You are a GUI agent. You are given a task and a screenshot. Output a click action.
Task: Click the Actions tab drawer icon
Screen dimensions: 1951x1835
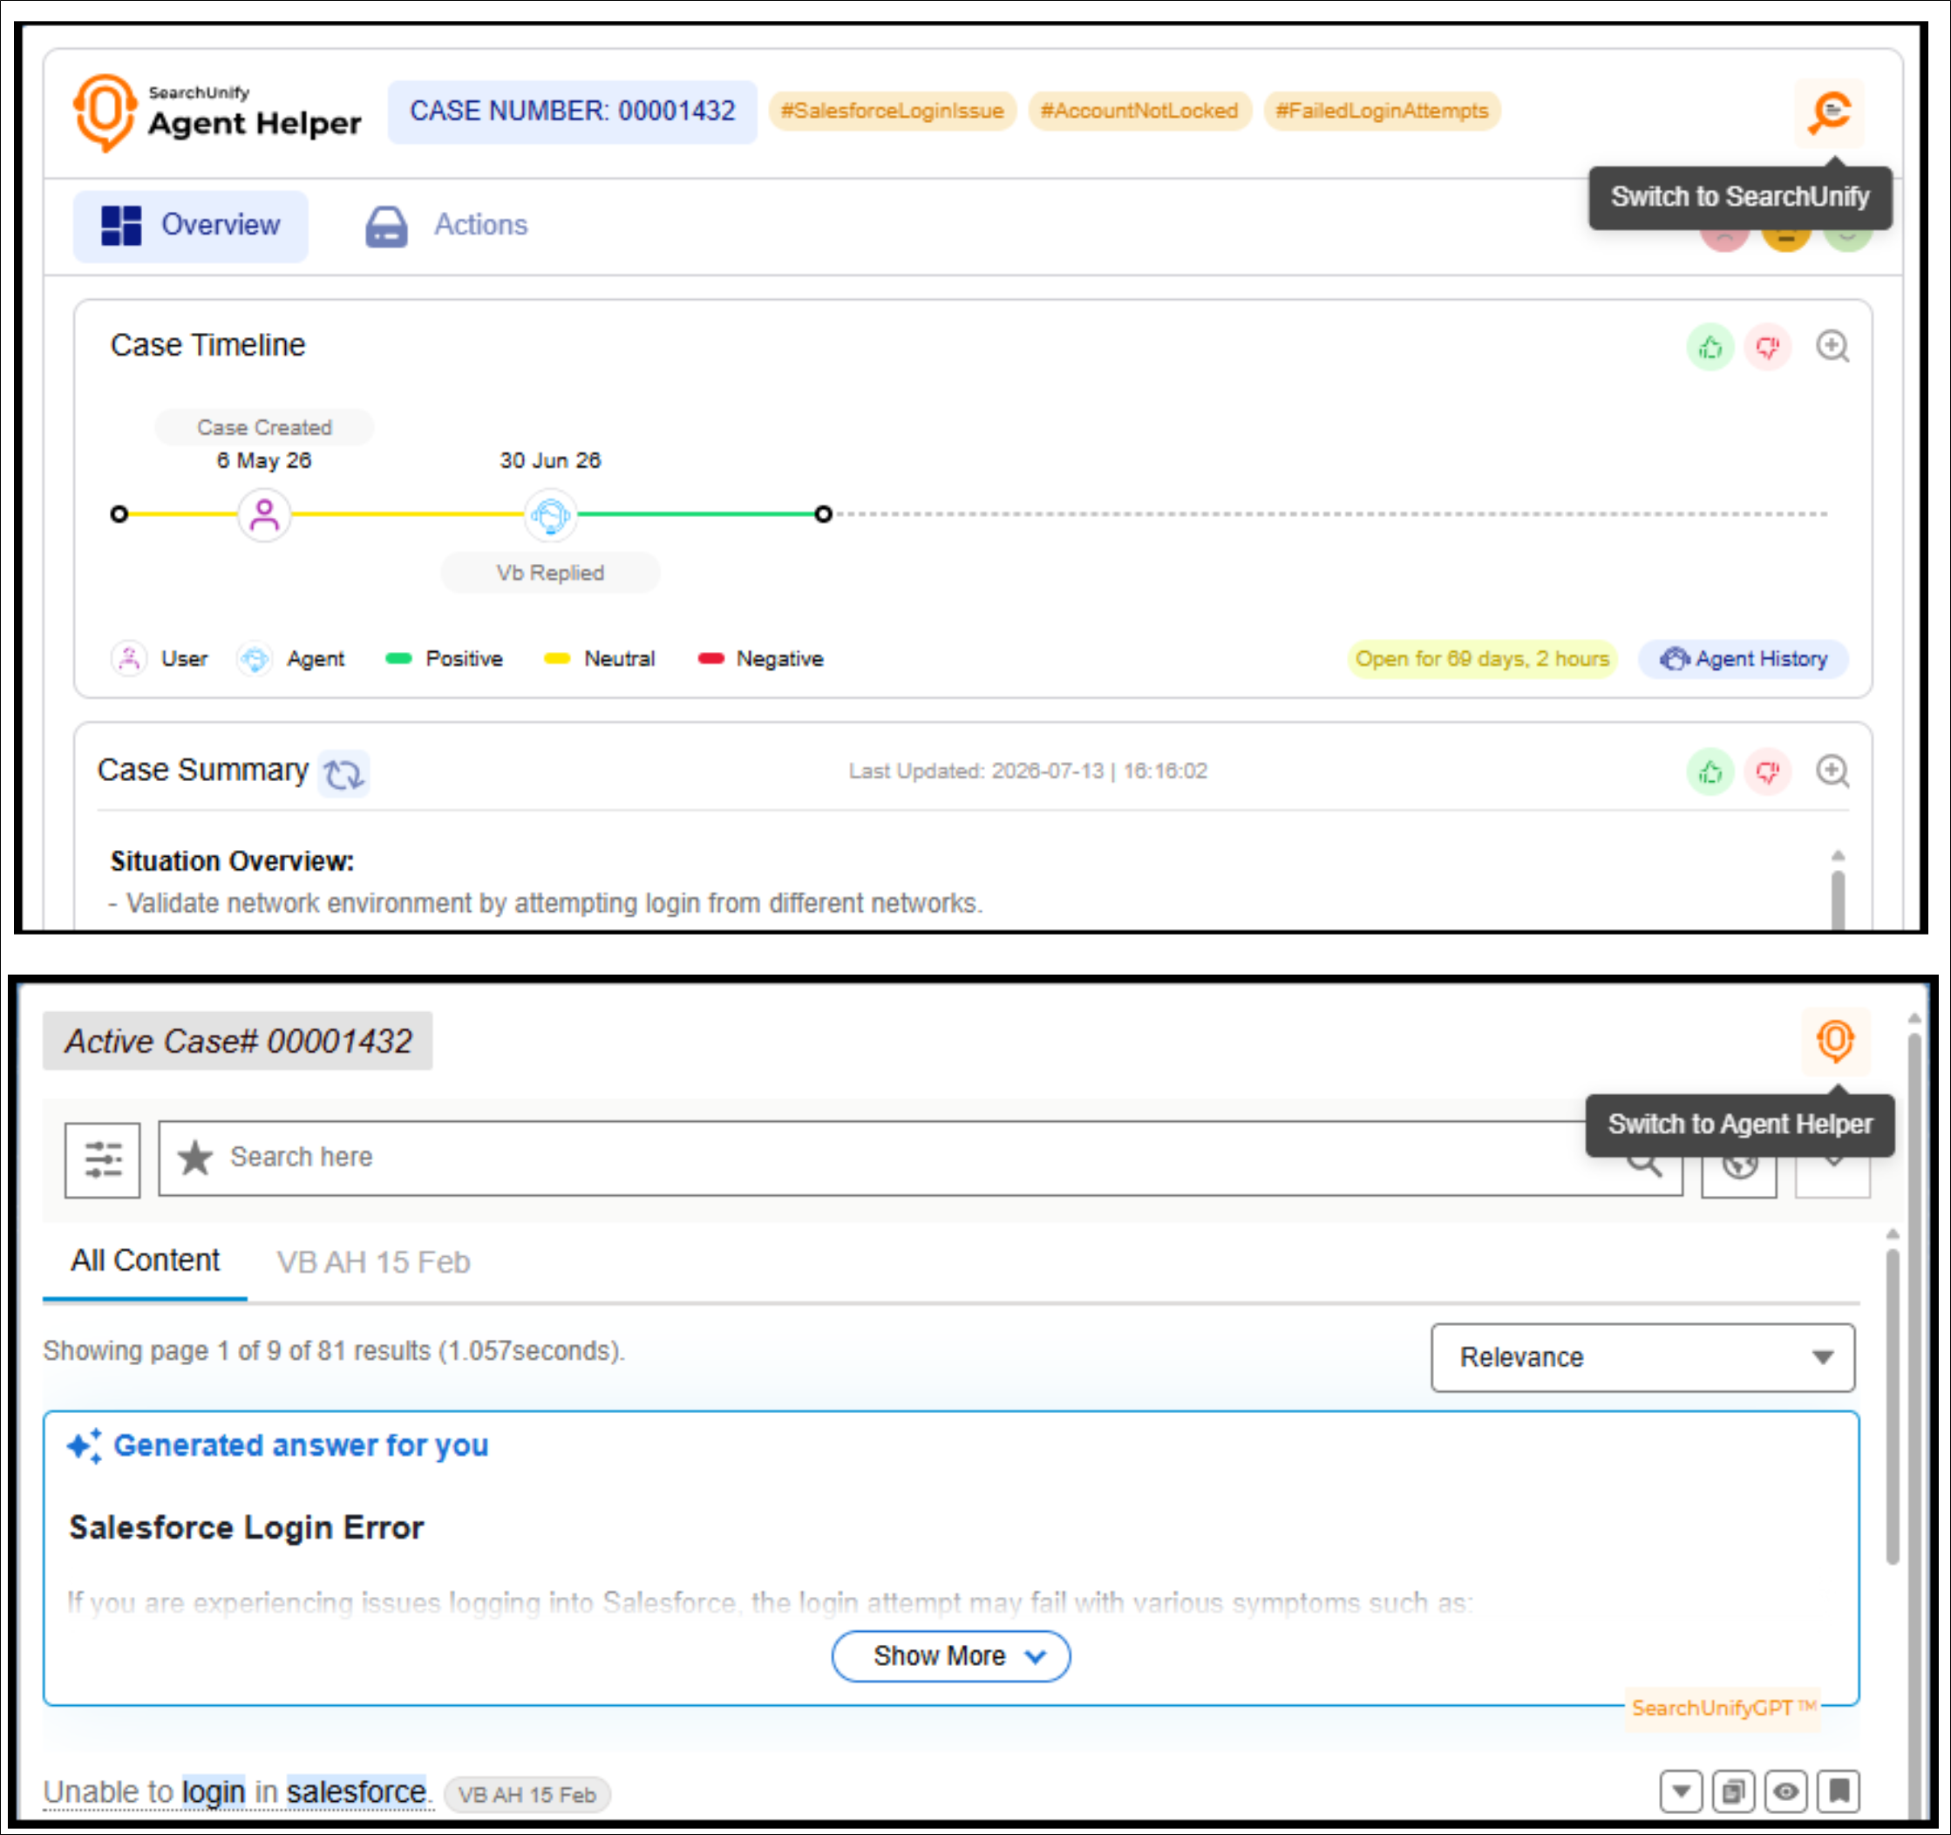point(387,227)
